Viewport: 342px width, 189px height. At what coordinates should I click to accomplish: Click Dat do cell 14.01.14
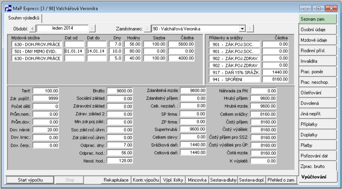pyautogui.click(x=97, y=51)
